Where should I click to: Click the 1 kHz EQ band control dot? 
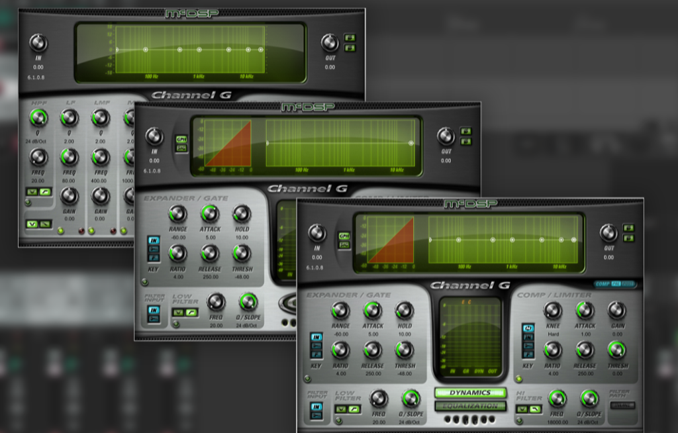pyautogui.click(x=512, y=240)
